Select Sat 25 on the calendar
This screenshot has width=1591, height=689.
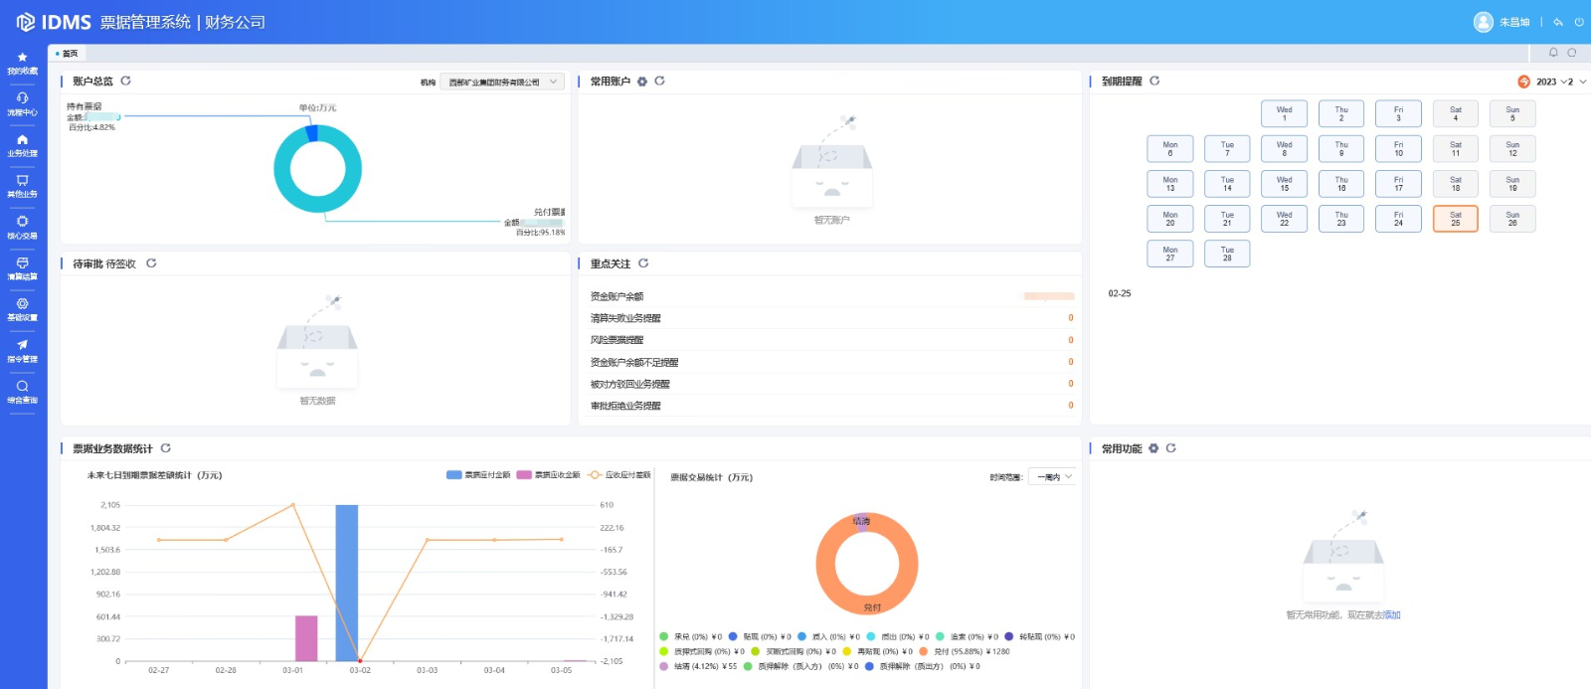1455,219
